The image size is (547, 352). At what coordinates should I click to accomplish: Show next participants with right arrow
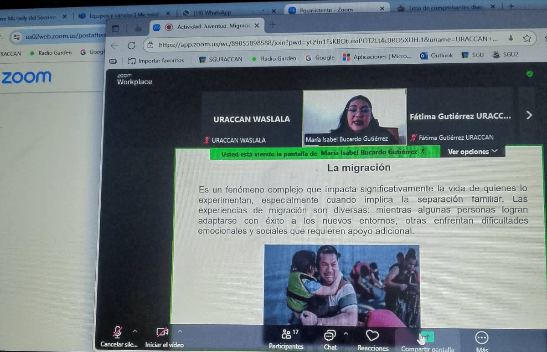(x=529, y=115)
